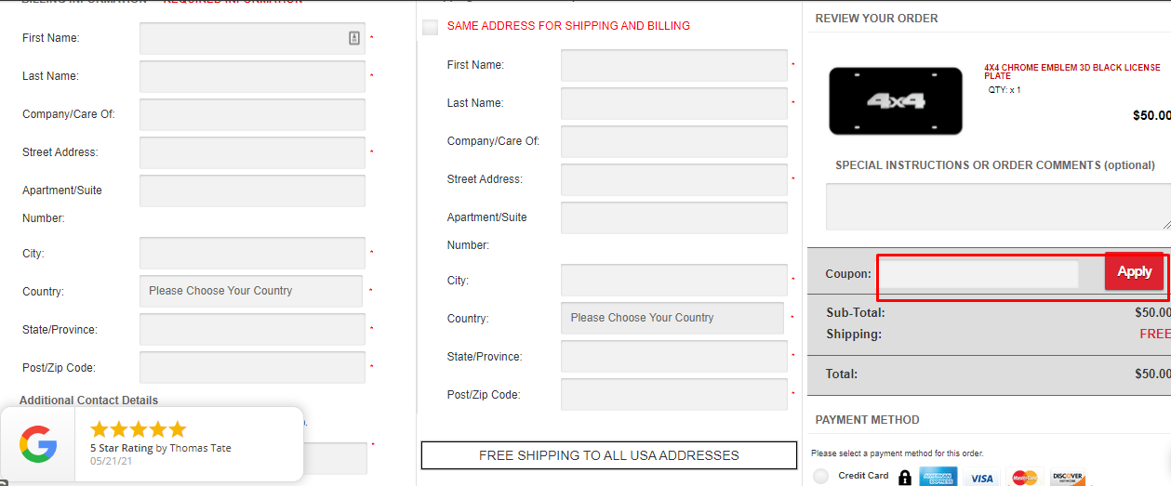Screen dimensions: 1171x486
Task: Click the American Express card icon
Action: tap(938, 478)
